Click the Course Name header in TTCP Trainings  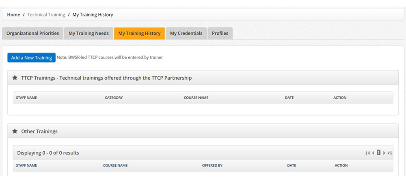click(196, 97)
